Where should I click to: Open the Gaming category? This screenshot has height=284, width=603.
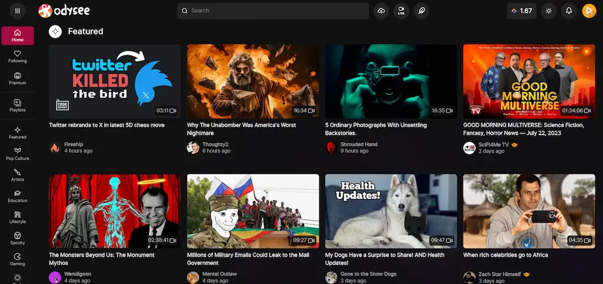click(17, 259)
